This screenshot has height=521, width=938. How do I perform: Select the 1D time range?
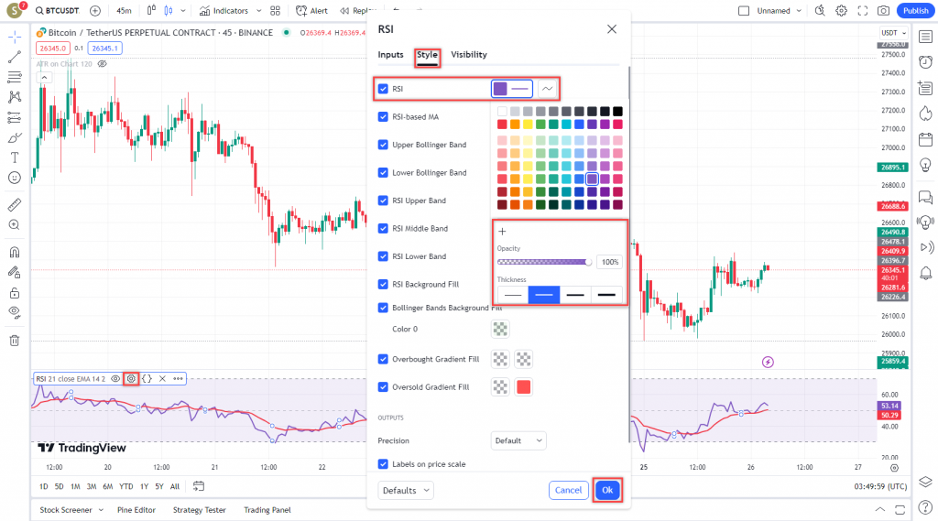44,487
